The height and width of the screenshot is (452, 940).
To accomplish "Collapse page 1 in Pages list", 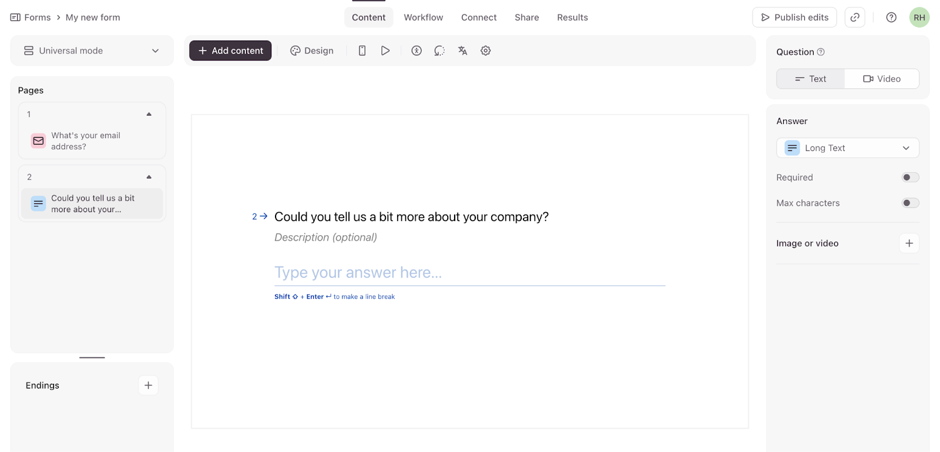I will [149, 115].
